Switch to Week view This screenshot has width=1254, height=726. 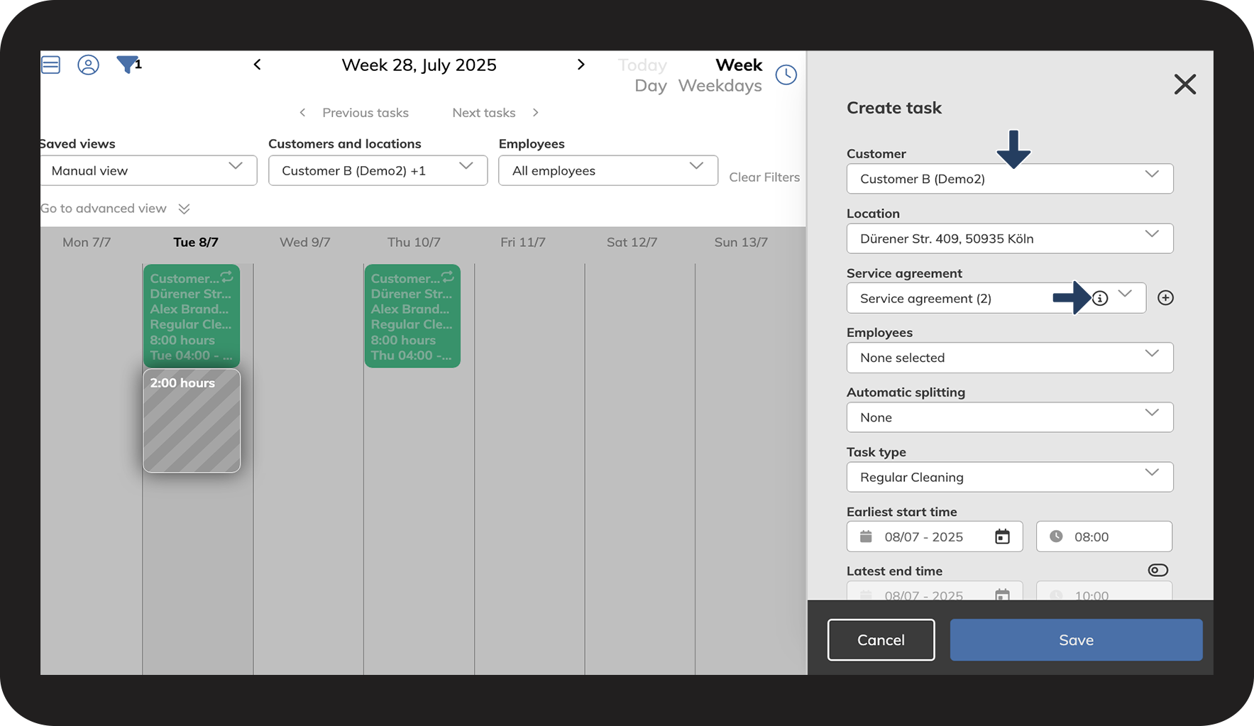(x=739, y=65)
